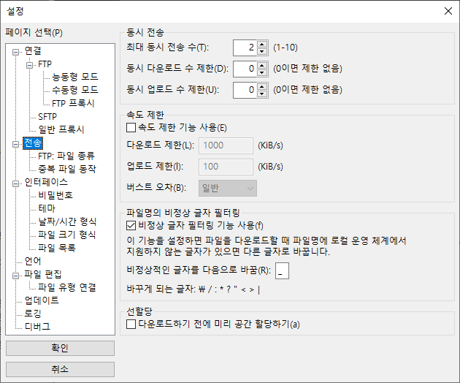Decrease 최대 동시 전송 수 with down arrow
The image size is (460, 383).
coord(262,51)
